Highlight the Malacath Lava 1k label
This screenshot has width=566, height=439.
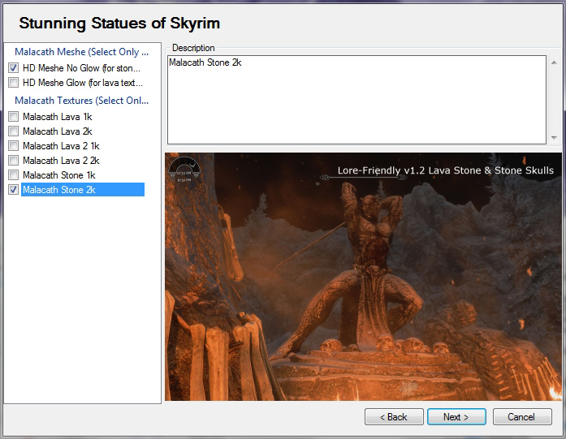click(x=58, y=117)
